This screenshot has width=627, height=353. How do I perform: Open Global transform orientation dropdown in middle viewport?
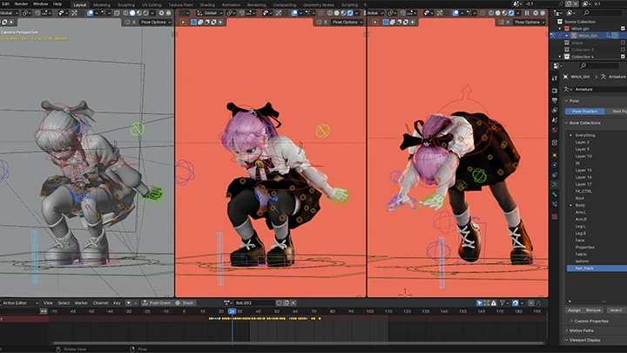point(209,13)
